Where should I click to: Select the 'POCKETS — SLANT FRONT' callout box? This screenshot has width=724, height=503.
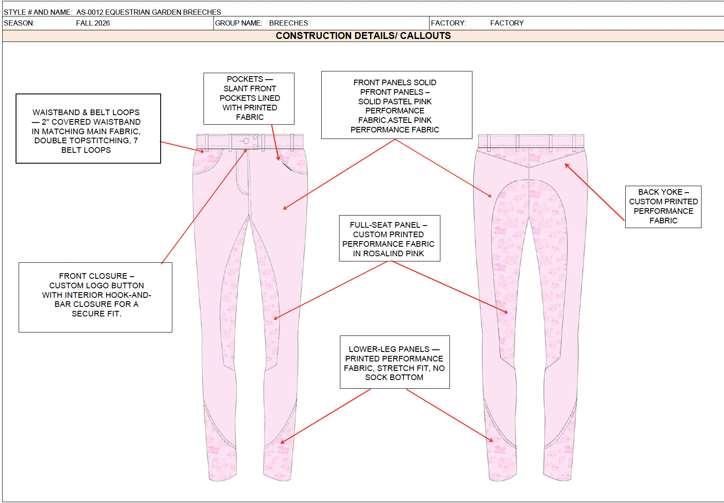click(249, 99)
